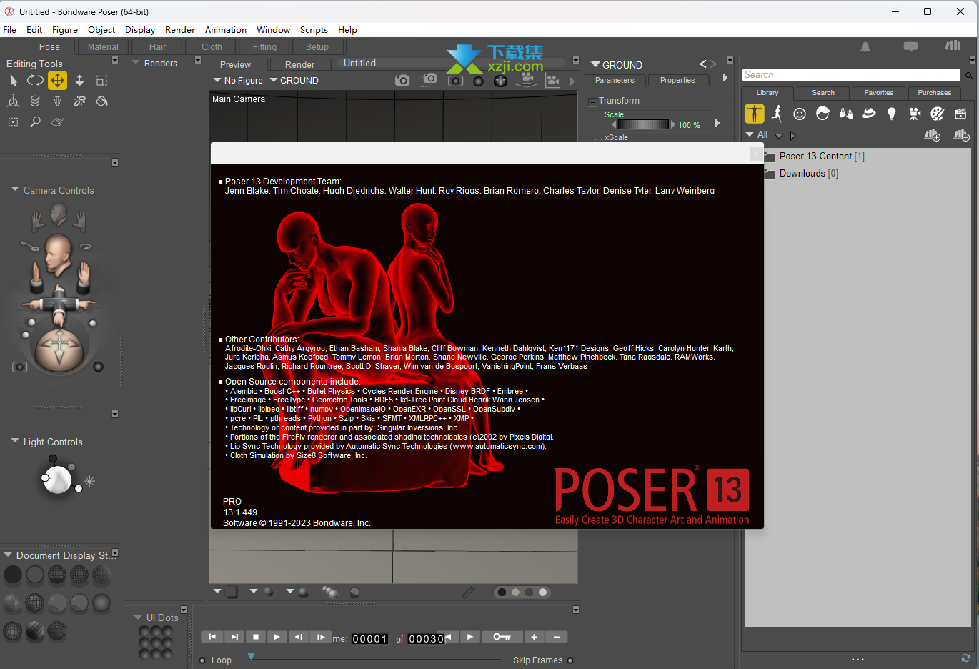Open the Figures library category
This screenshot has height=669, width=979.
[755, 114]
